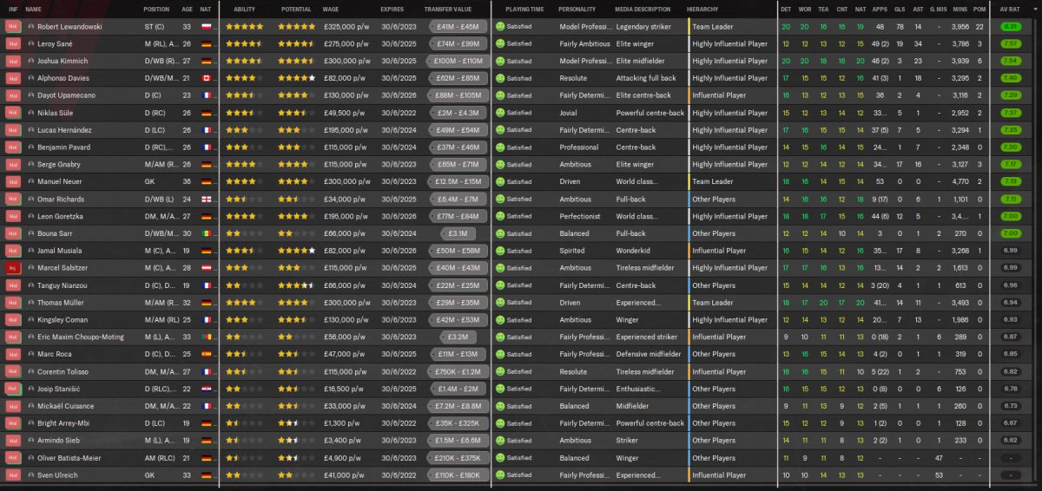Click the potential stars for Tanguy Nianzou
Viewport: 1042px width, 491px height.
pyautogui.click(x=297, y=285)
